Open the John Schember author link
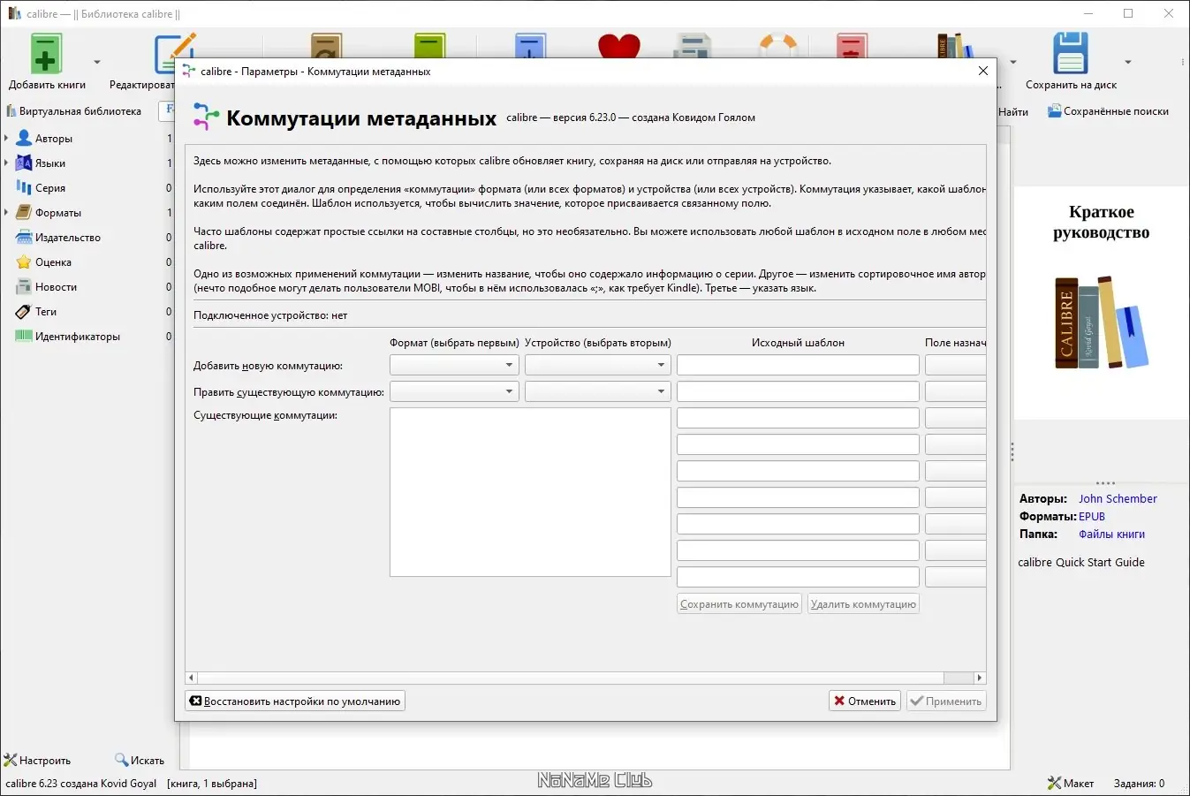Screen dimensions: 1190x796 (1118, 499)
